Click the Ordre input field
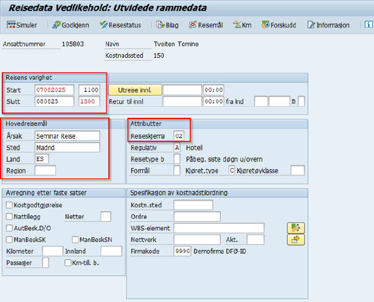 197,216
